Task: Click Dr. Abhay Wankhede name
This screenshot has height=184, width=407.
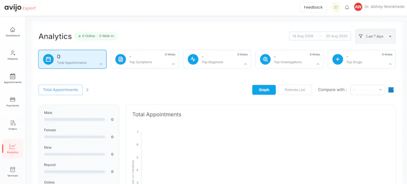Action: click(385, 7)
